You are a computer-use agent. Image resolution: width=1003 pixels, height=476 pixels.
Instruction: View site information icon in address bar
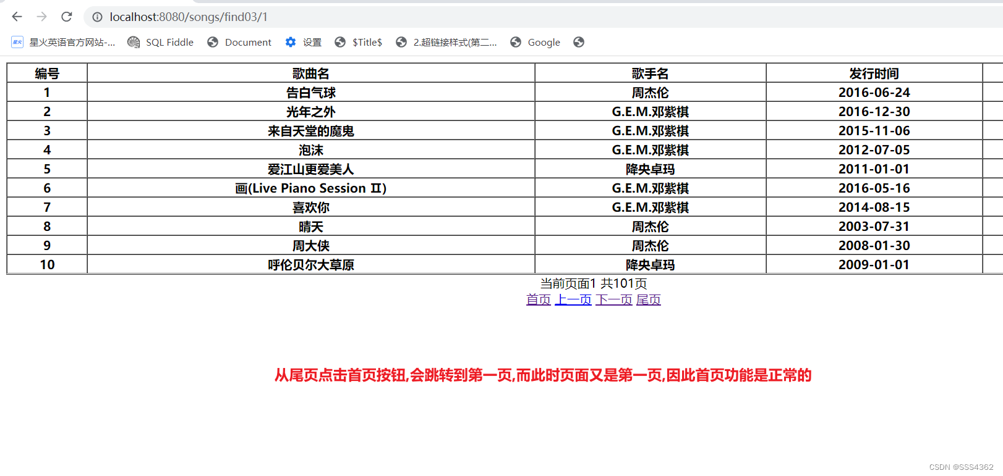click(x=98, y=17)
